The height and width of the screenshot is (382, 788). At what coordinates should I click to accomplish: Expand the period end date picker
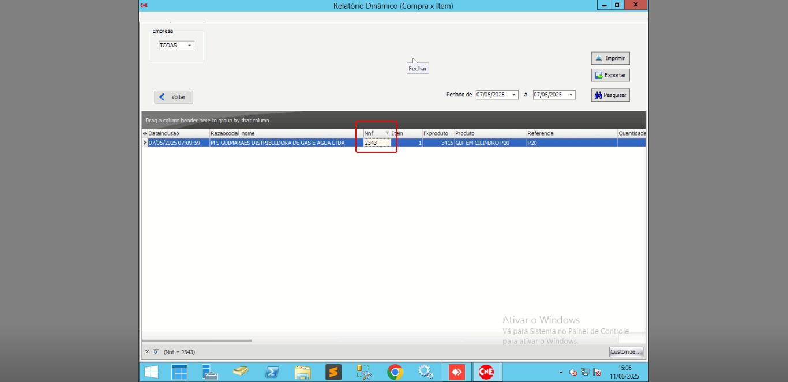pos(571,95)
